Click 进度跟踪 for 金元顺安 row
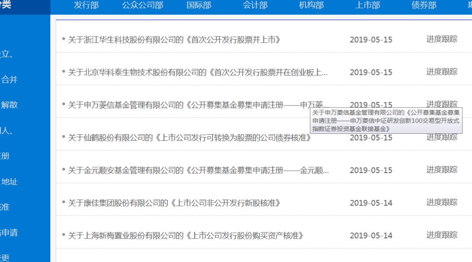 [x=441, y=170]
